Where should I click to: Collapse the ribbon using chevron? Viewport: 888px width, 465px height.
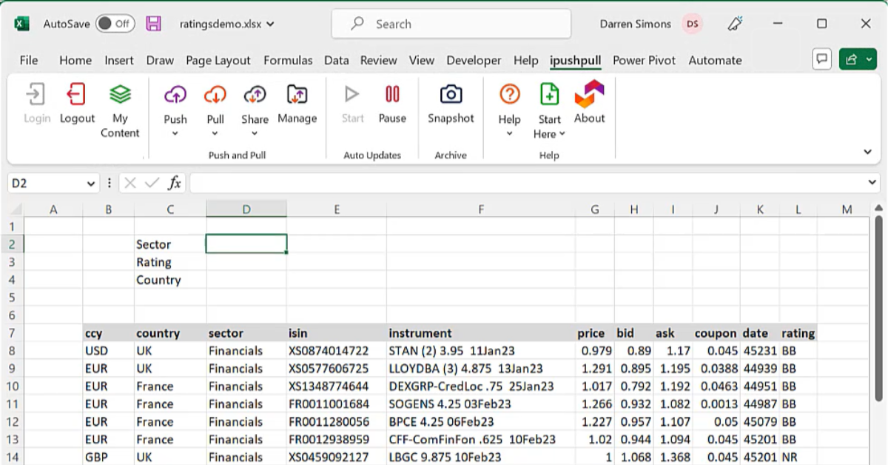click(x=868, y=152)
